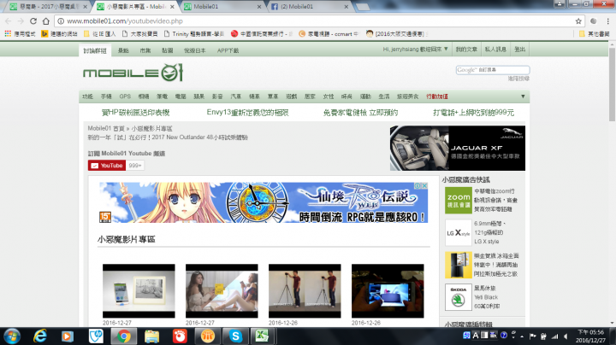Open the 私人訊息 link

[495, 50]
